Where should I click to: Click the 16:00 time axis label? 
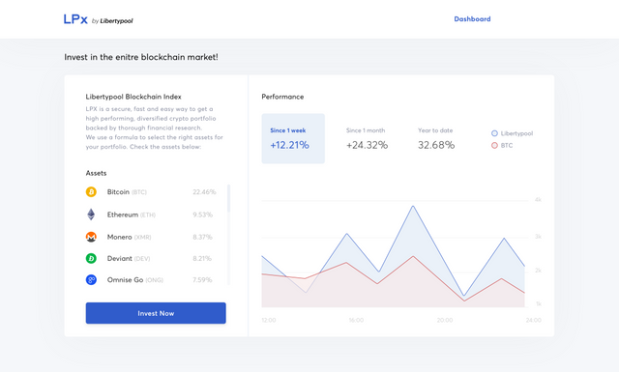tap(356, 320)
